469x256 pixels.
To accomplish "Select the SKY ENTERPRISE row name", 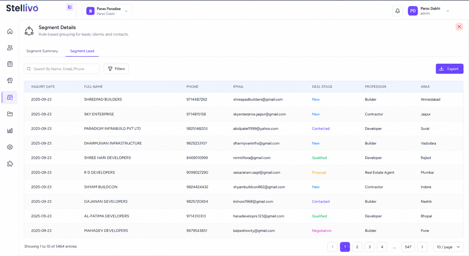I will [99, 114].
